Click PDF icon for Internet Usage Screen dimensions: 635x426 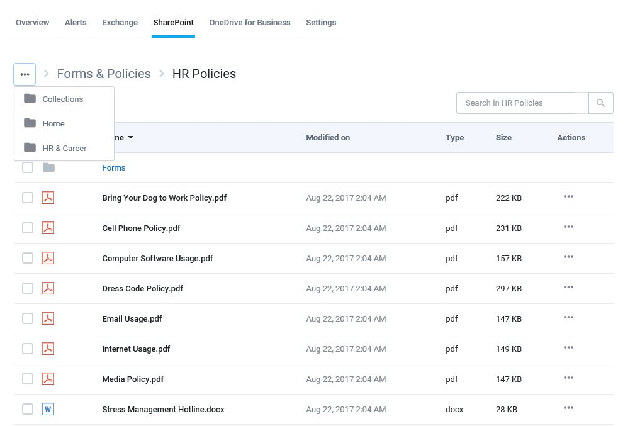pos(48,349)
